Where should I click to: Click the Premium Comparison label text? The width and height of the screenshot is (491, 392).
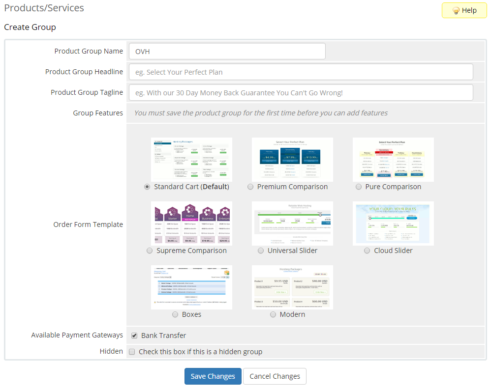pos(292,187)
